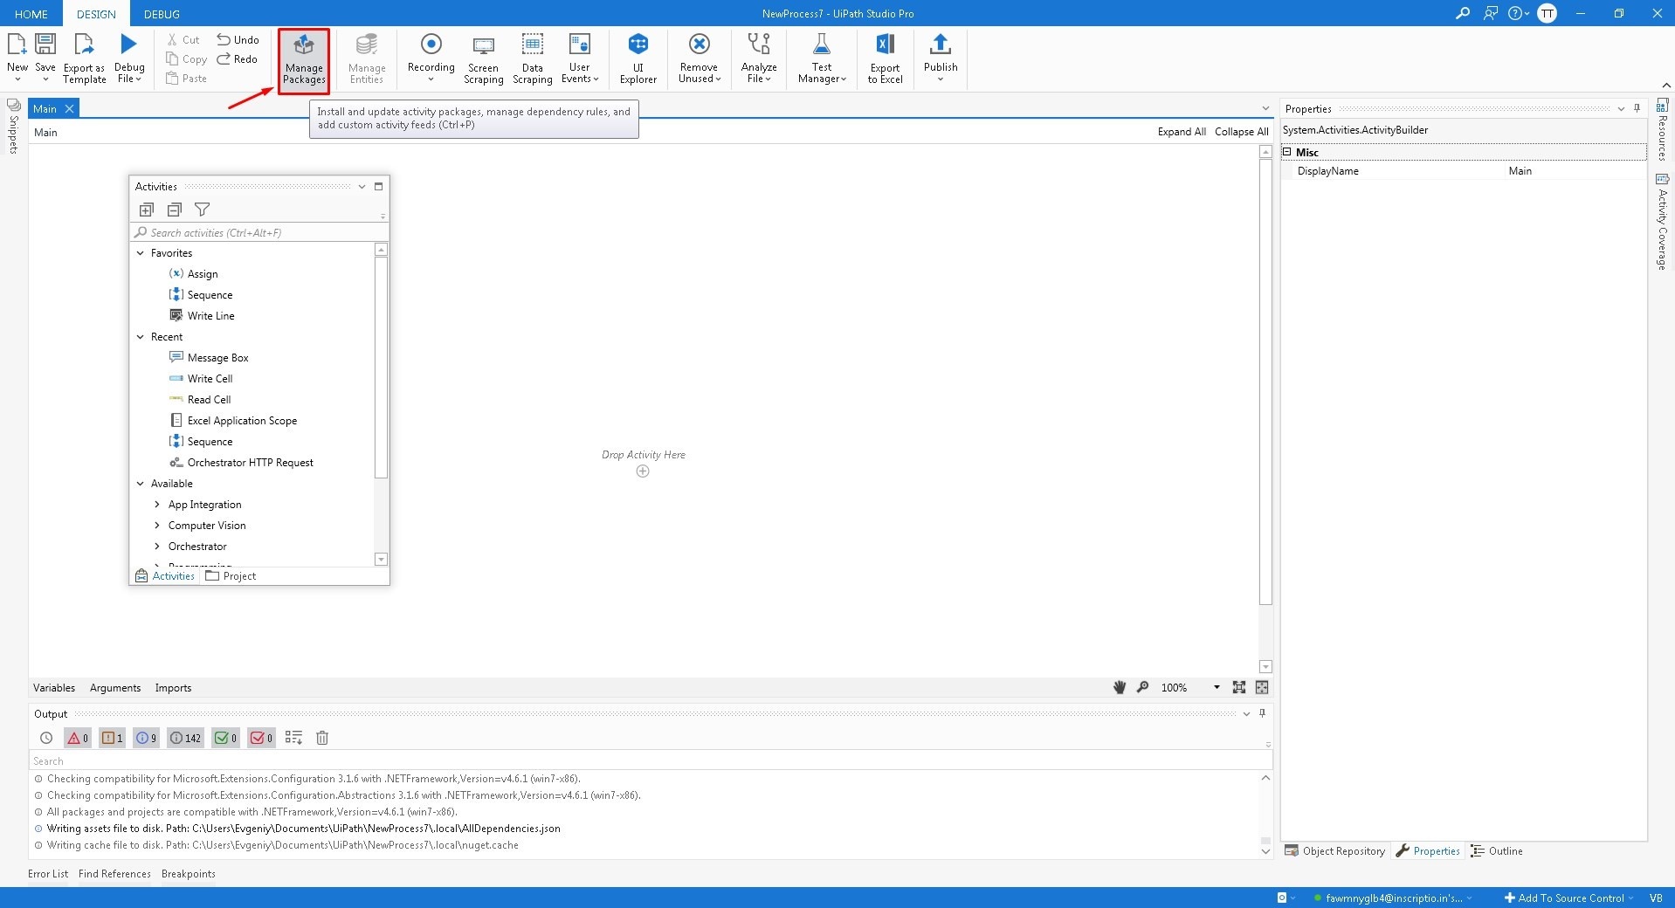Pin the Output panel
1675x908 pixels.
click(1262, 713)
